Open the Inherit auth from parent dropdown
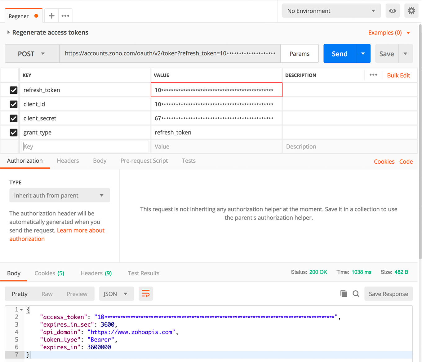This screenshot has height=362, width=422. (x=60, y=196)
